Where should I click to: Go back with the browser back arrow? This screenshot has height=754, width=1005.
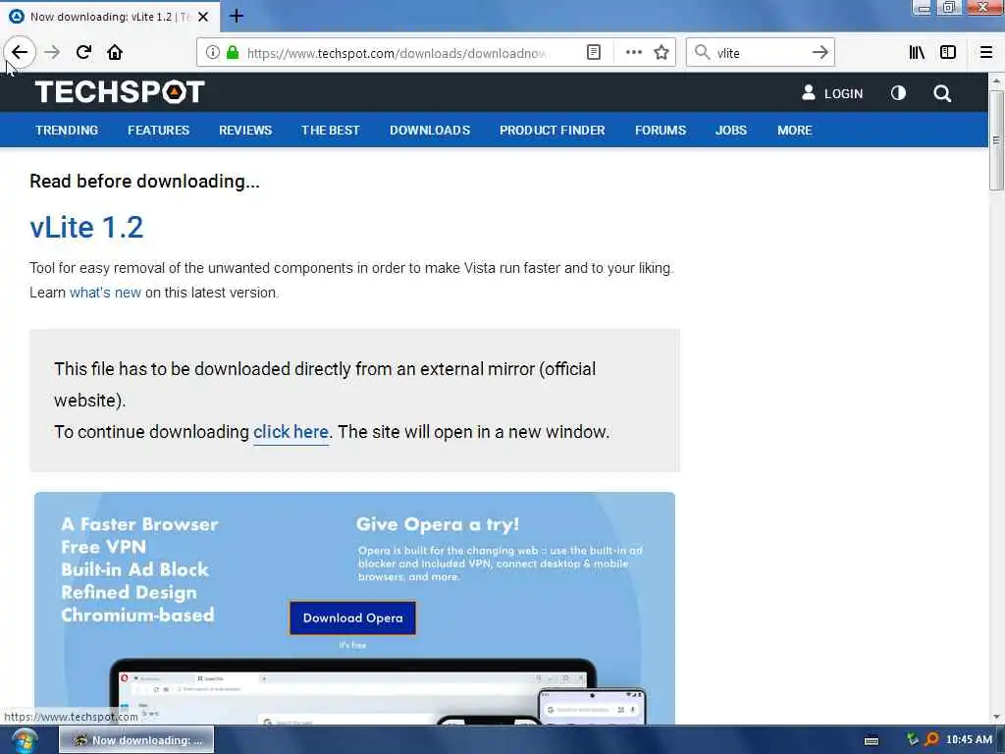click(x=20, y=53)
